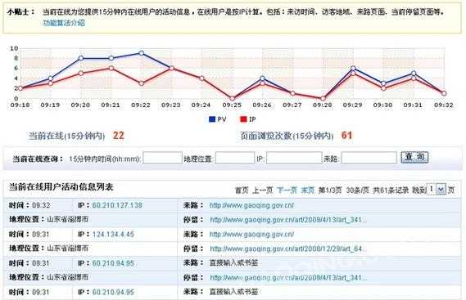Click the 第1/3页 page indicator
This screenshot has height=300, width=466.
330,190
